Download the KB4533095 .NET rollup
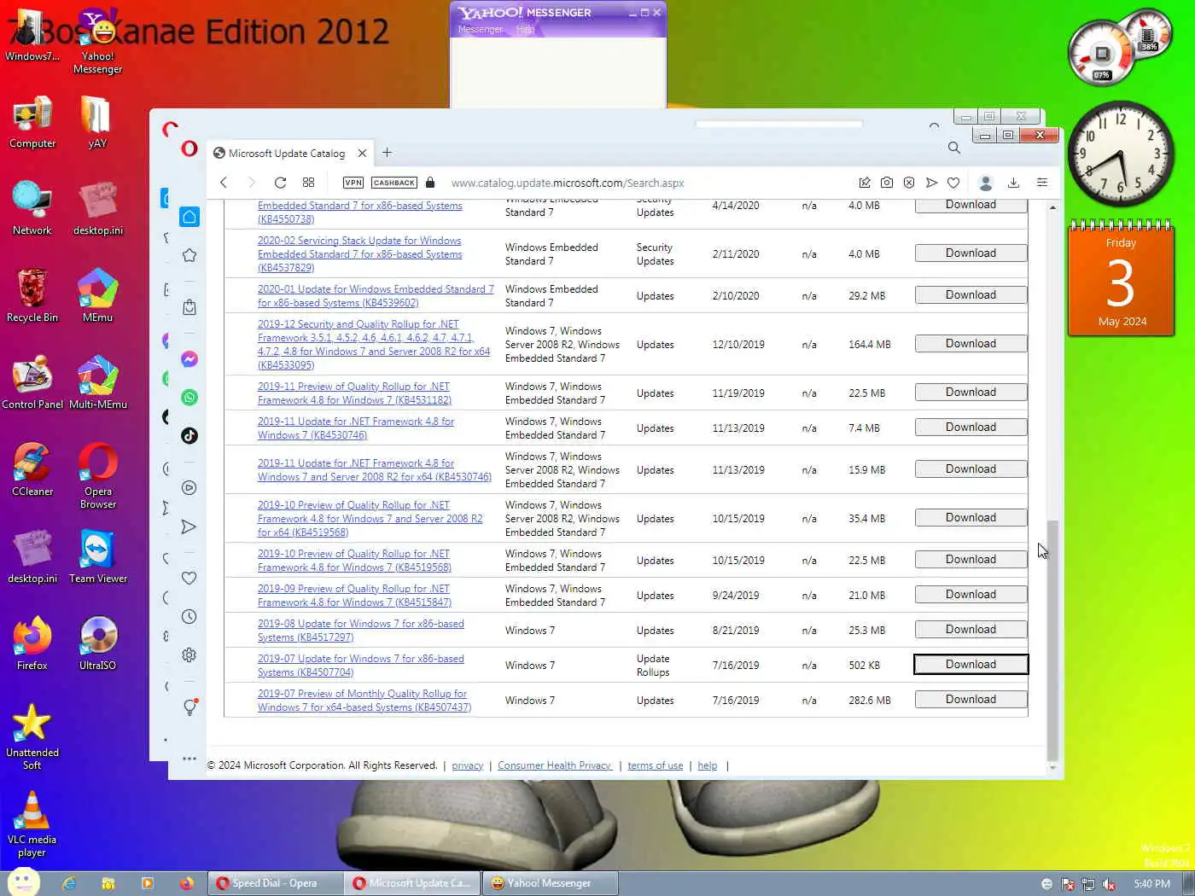 click(971, 343)
